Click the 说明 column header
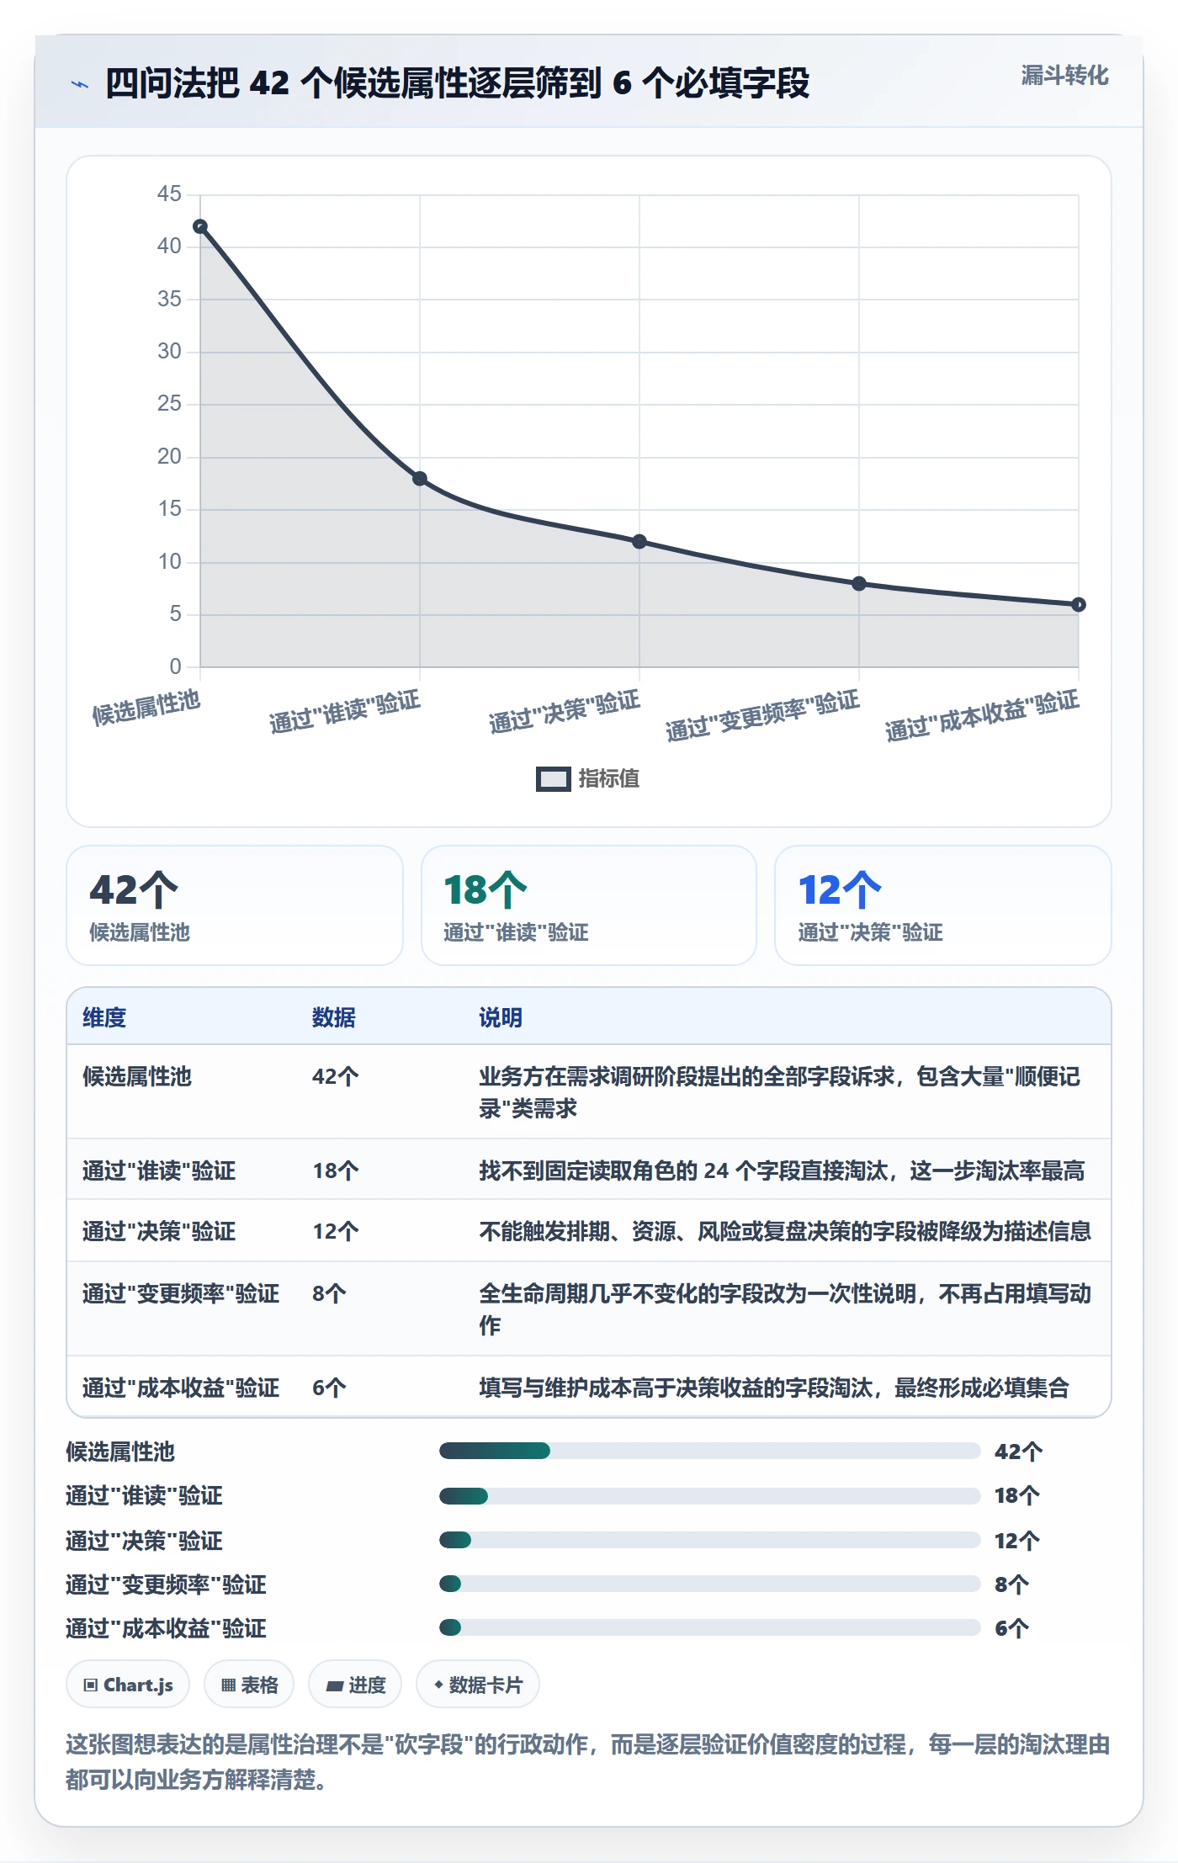The height and width of the screenshot is (1863, 1178). coord(501,1017)
